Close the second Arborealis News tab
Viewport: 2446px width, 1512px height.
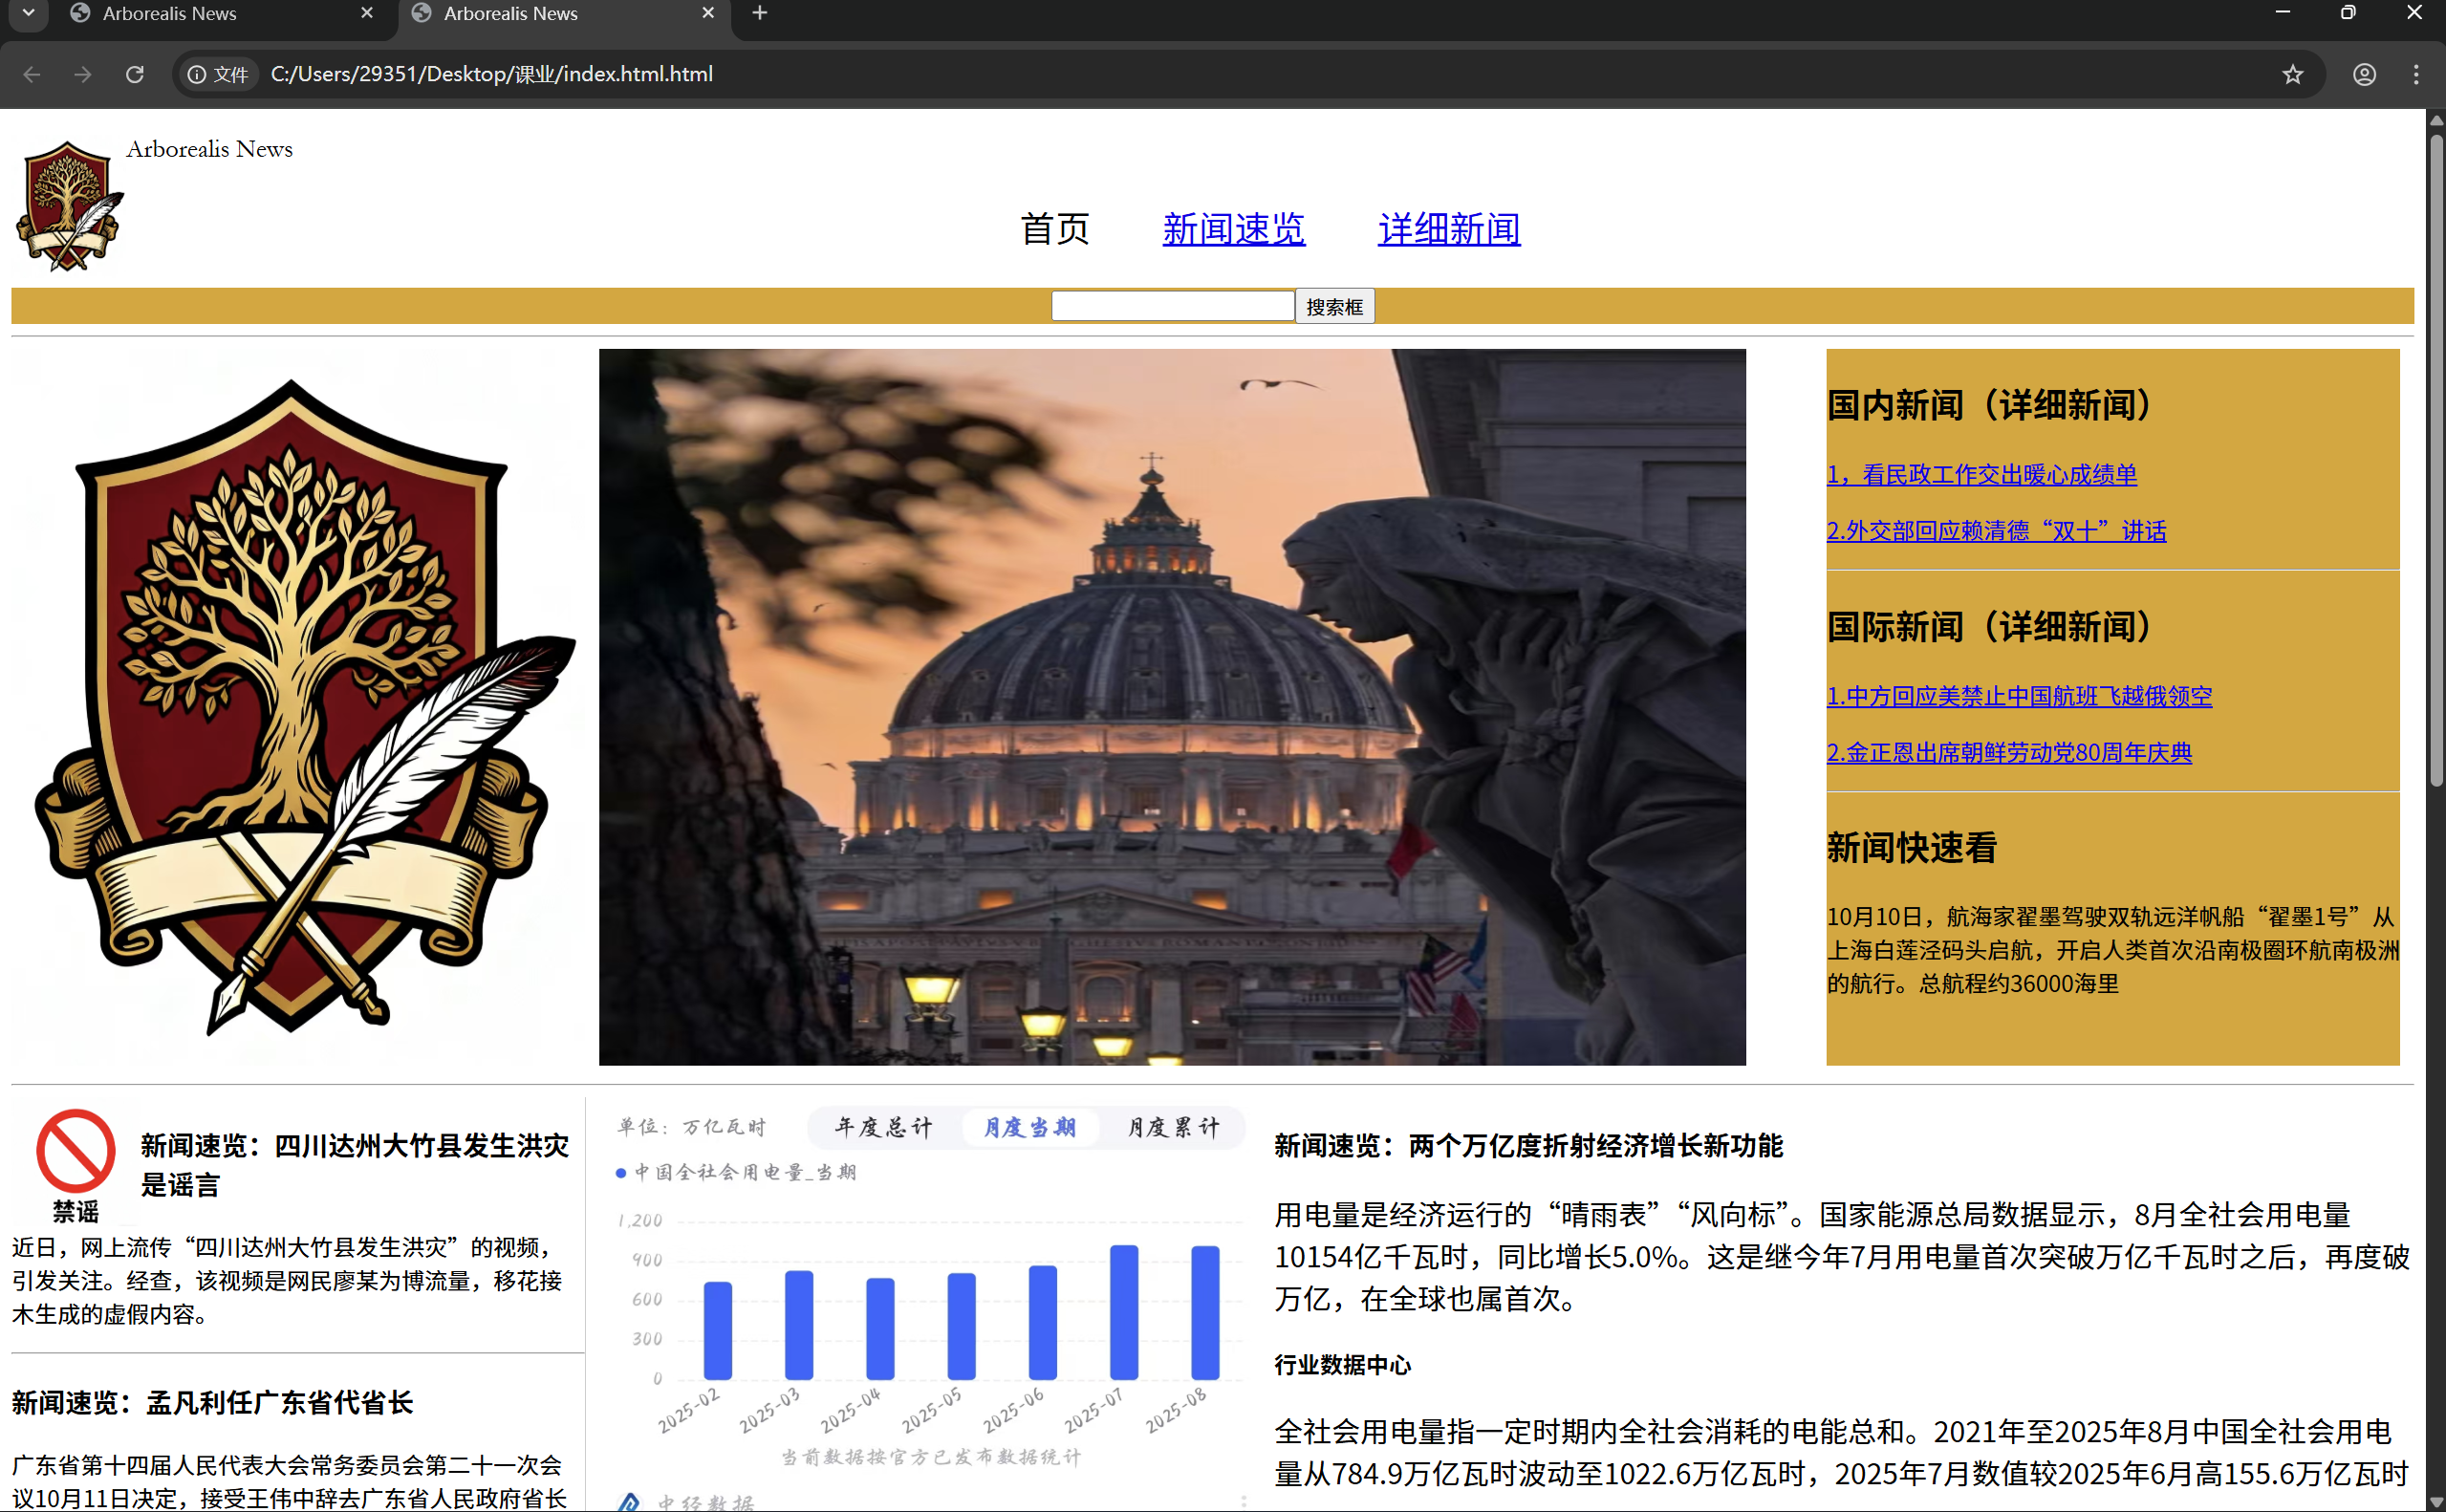pos(708,13)
